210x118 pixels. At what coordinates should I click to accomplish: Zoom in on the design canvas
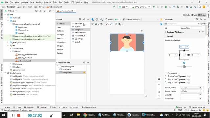[159, 84]
